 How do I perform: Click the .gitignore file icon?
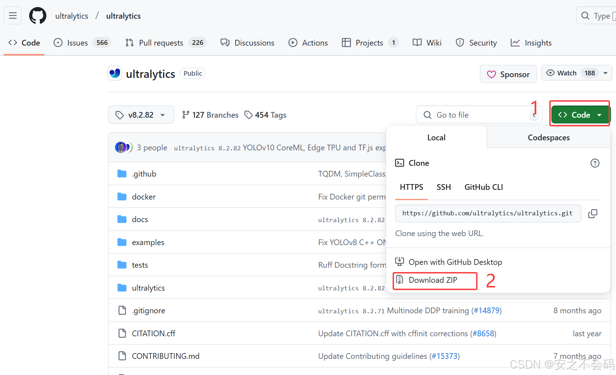[x=122, y=310]
